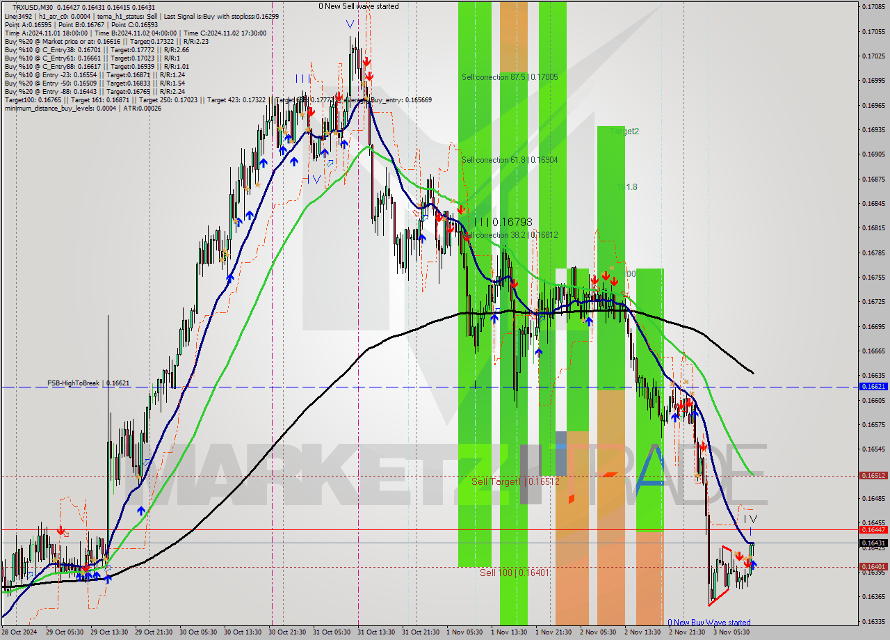Click the blue 'I V' wave label near latest candles
The height and width of the screenshot is (640, 890).
[x=750, y=518]
